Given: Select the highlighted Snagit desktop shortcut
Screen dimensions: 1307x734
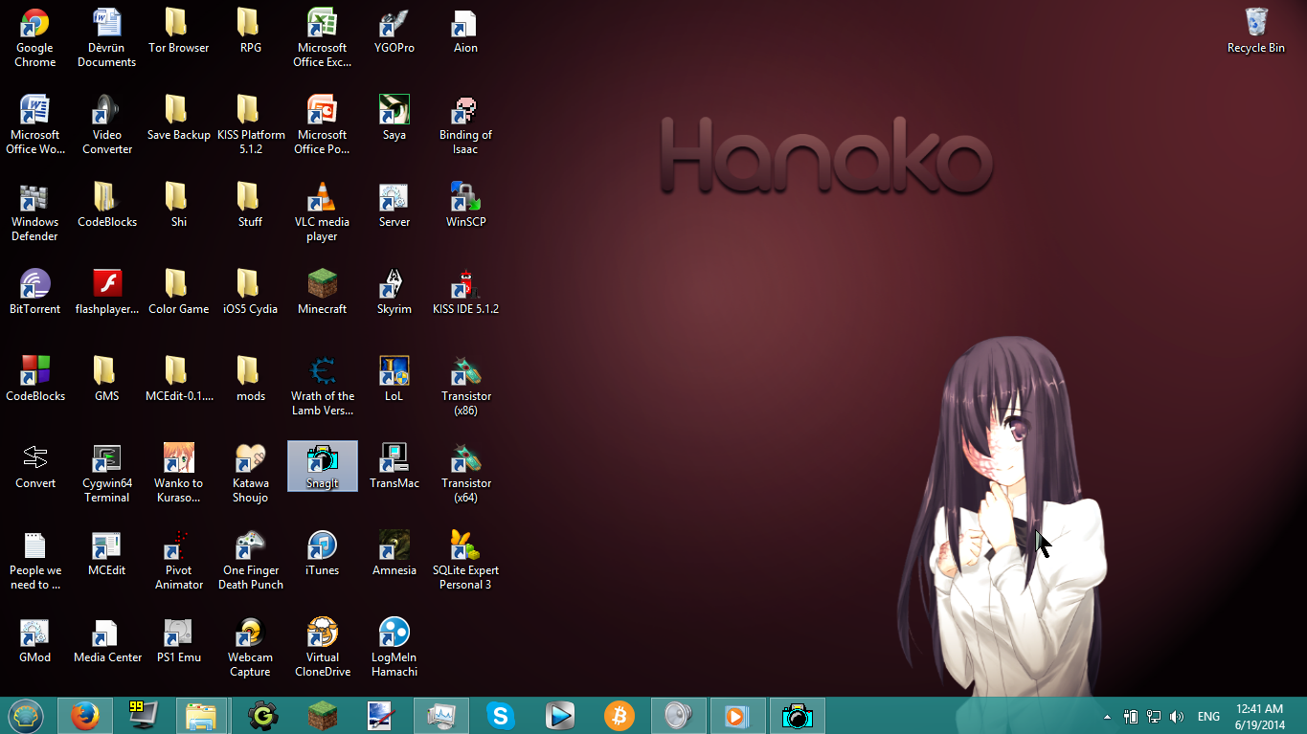Looking at the screenshot, I should coord(323,466).
